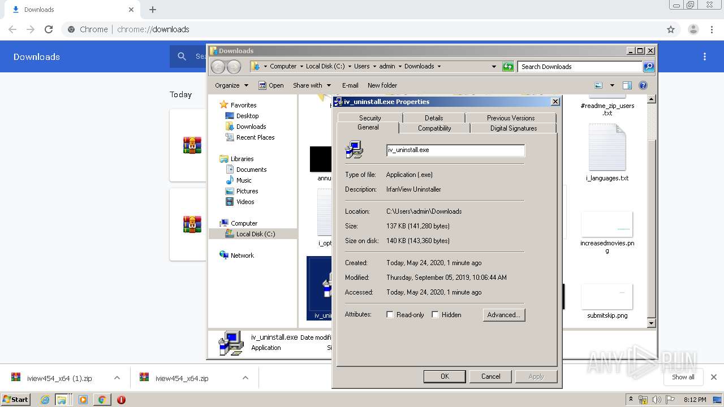724x407 pixels.
Task: Open Advanced attributes
Action: (504, 315)
